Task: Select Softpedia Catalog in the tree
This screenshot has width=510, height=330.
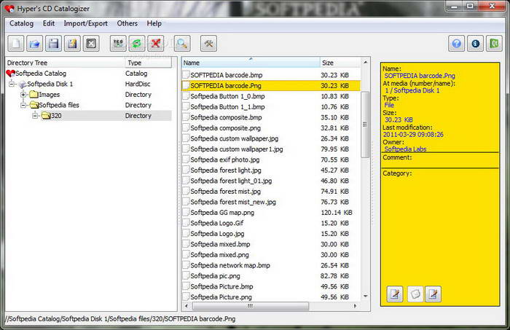Action: (41, 74)
